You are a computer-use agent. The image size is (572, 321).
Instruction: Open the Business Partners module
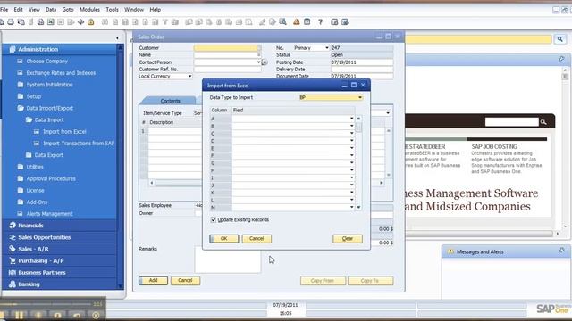[42, 272]
